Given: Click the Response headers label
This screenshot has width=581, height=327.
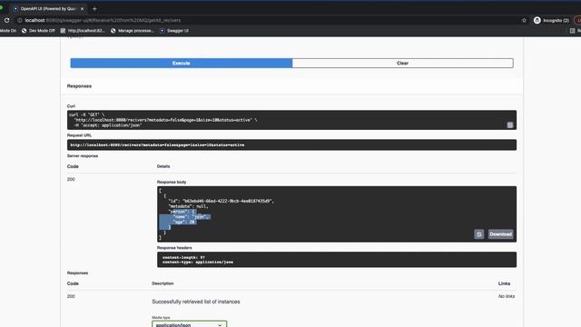Looking at the screenshot, I should point(174,248).
